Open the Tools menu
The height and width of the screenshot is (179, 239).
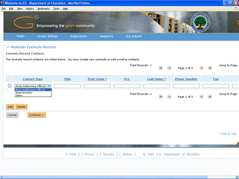(56, 9)
